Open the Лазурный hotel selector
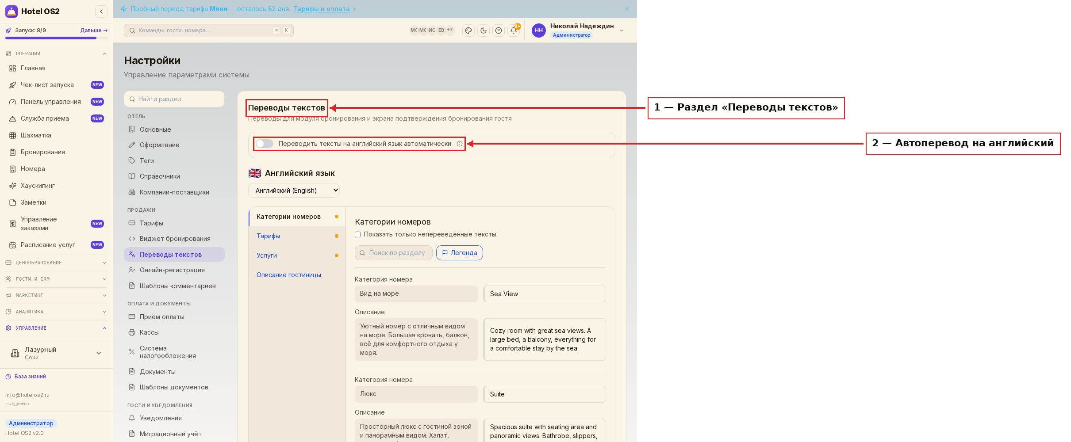 pos(57,353)
